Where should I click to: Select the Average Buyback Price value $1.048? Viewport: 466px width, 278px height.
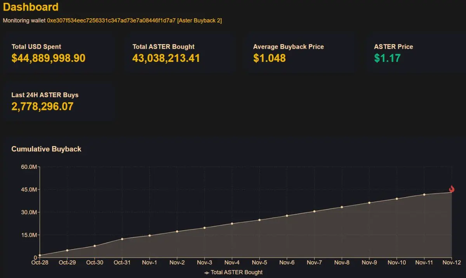point(270,58)
